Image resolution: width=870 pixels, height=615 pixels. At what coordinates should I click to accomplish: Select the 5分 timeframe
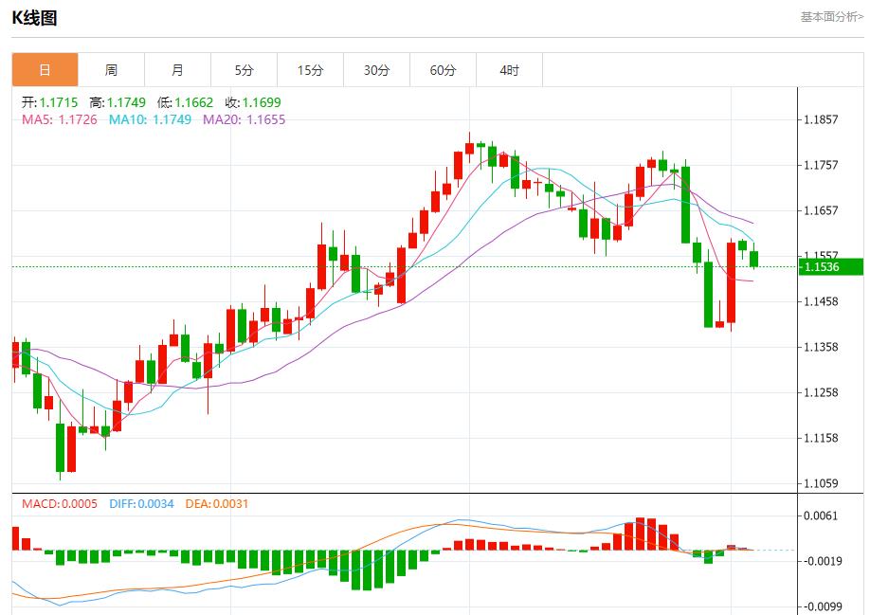(244, 68)
